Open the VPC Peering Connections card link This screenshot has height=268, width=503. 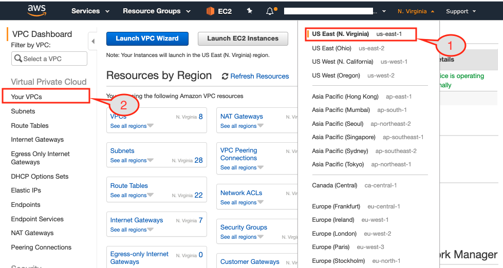pyautogui.click(x=239, y=154)
